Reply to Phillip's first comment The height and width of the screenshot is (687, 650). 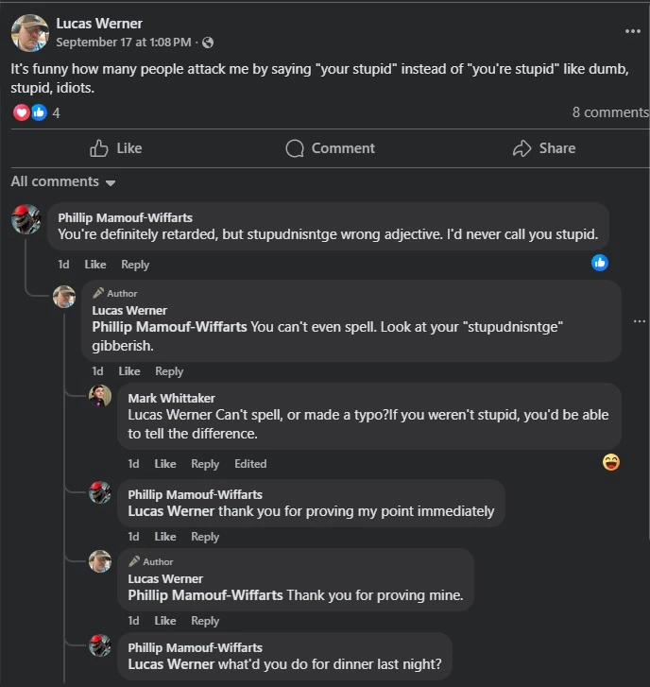coord(135,265)
